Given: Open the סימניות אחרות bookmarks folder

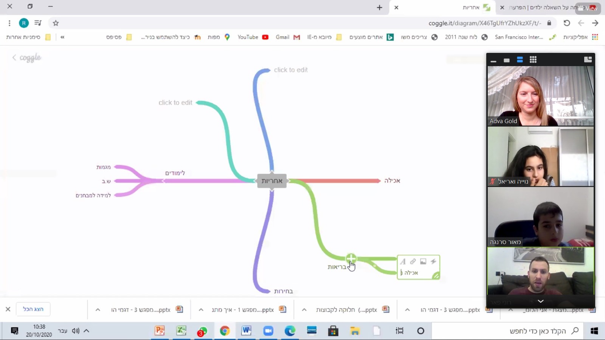Looking at the screenshot, I should (28, 37).
